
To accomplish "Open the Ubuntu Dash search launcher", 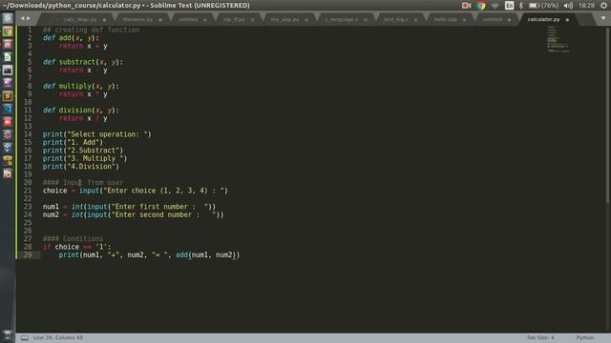I will coord(8,18).
